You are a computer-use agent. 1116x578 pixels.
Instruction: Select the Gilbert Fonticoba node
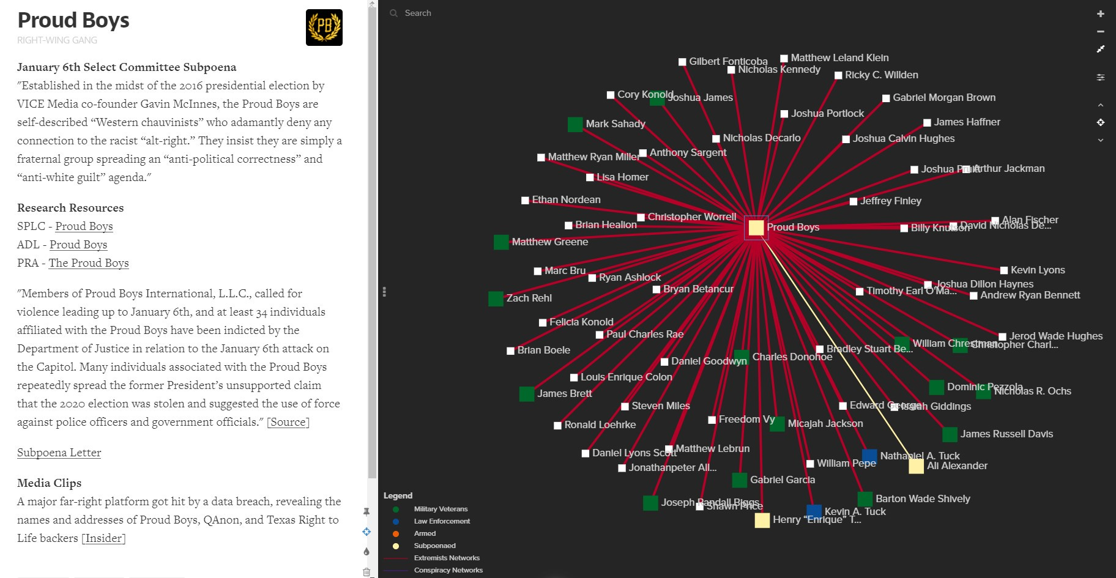(682, 62)
